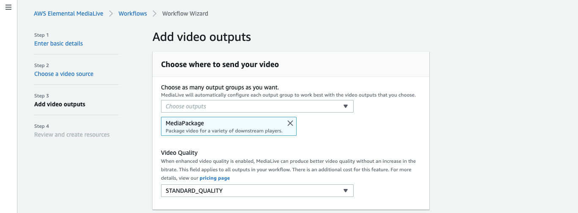Screen dimensions: 578x213
Task: Return to Choose a video source step
Action: pyautogui.click(x=64, y=74)
